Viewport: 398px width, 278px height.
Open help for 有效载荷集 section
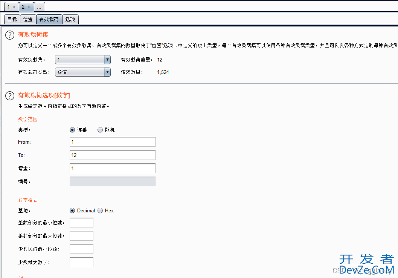10,35
